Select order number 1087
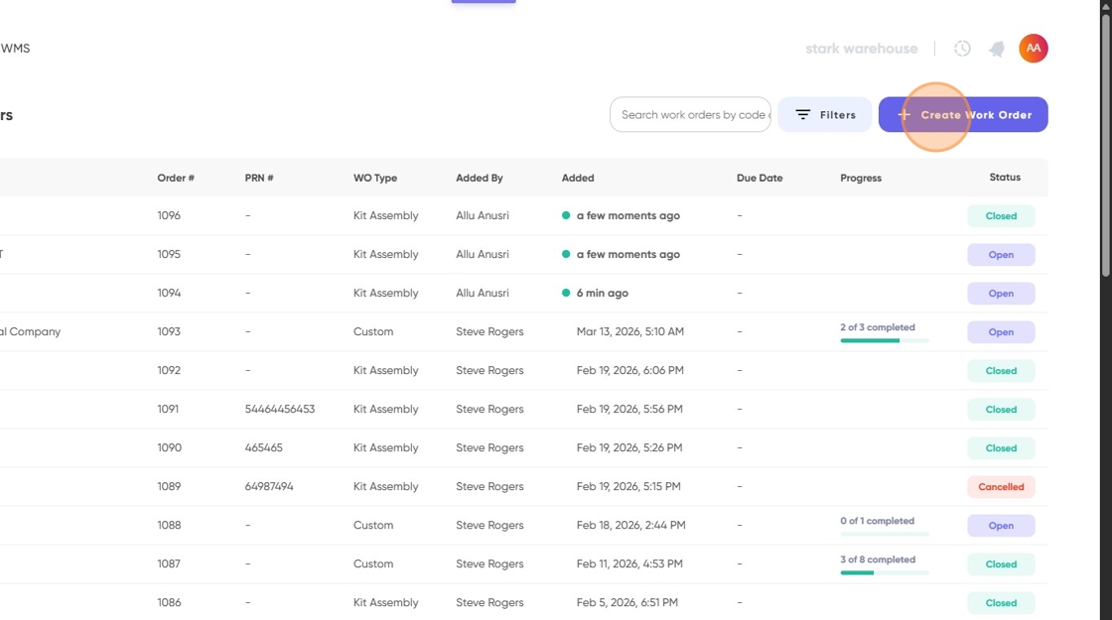 click(169, 564)
